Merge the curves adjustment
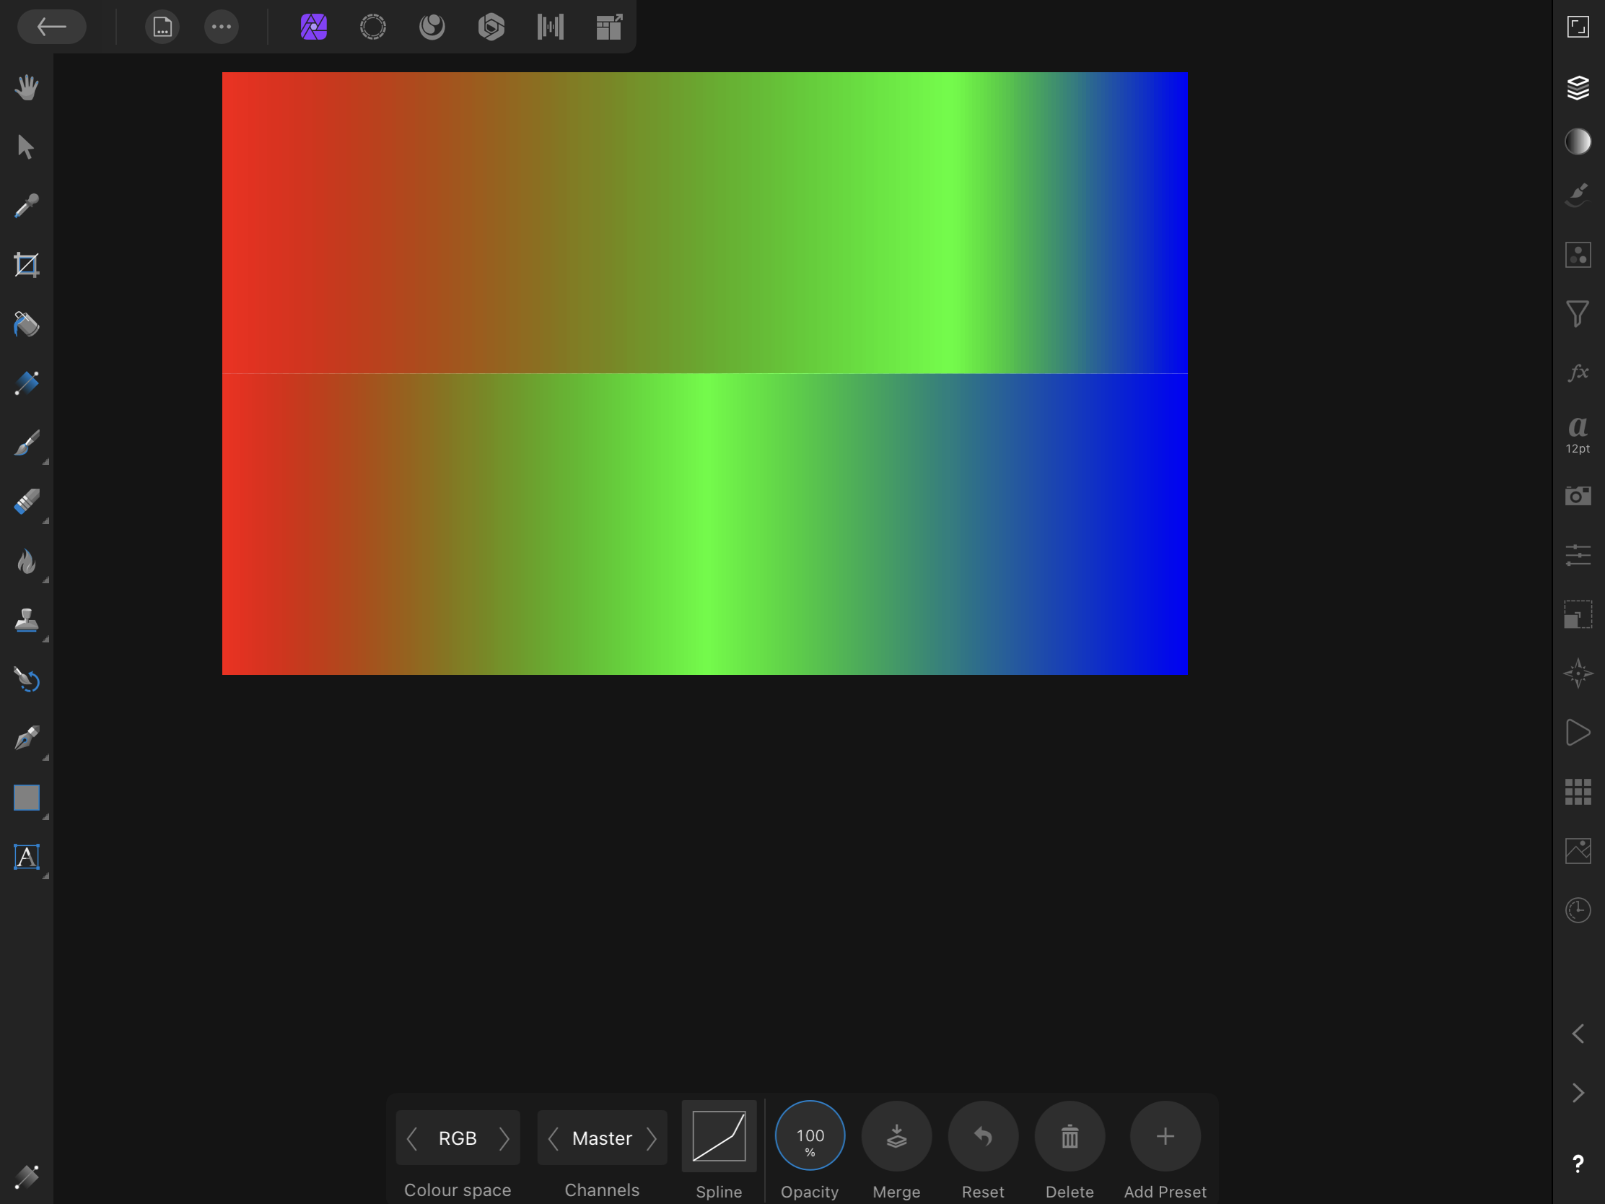The width and height of the screenshot is (1605, 1204). click(897, 1135)
